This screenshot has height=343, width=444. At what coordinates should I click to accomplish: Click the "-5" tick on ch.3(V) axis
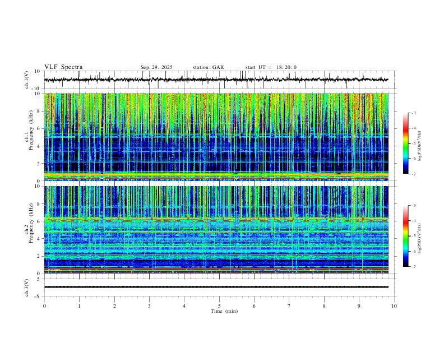click(x=38, y=296)
